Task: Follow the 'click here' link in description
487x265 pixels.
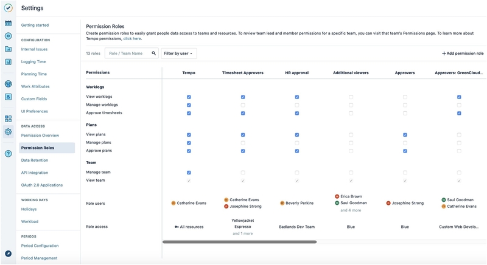Action: pos(131,38)
